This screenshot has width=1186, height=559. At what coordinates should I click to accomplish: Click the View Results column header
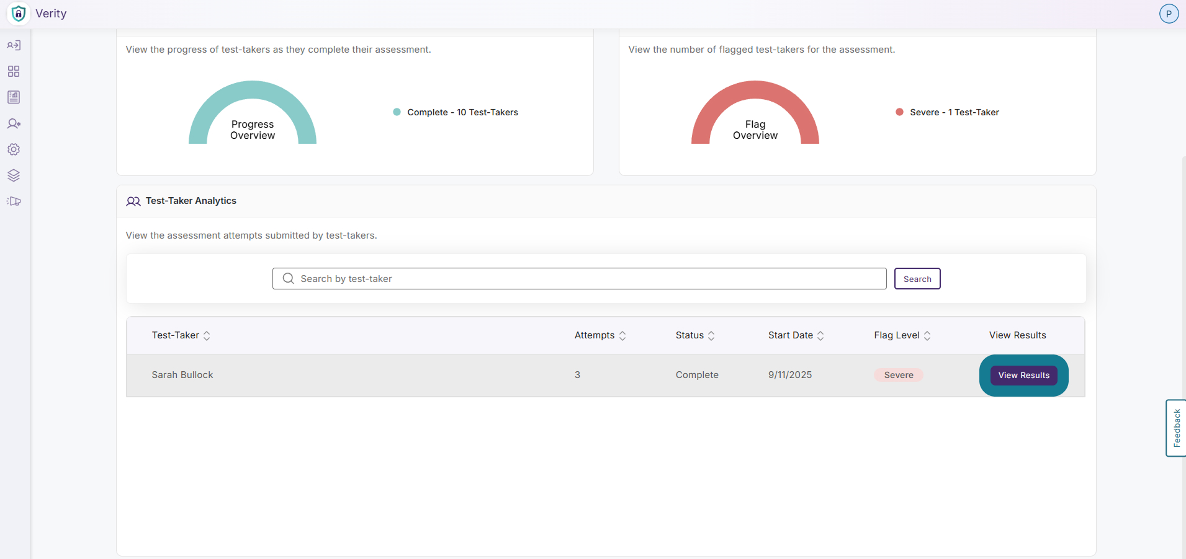[1017, 335]
